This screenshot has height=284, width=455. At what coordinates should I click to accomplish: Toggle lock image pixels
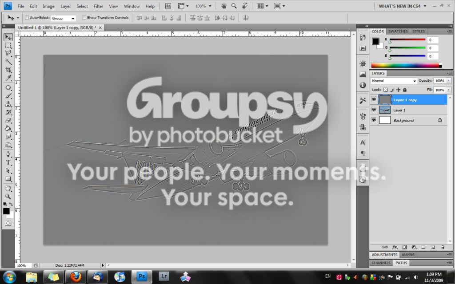[x=392, y=90]
